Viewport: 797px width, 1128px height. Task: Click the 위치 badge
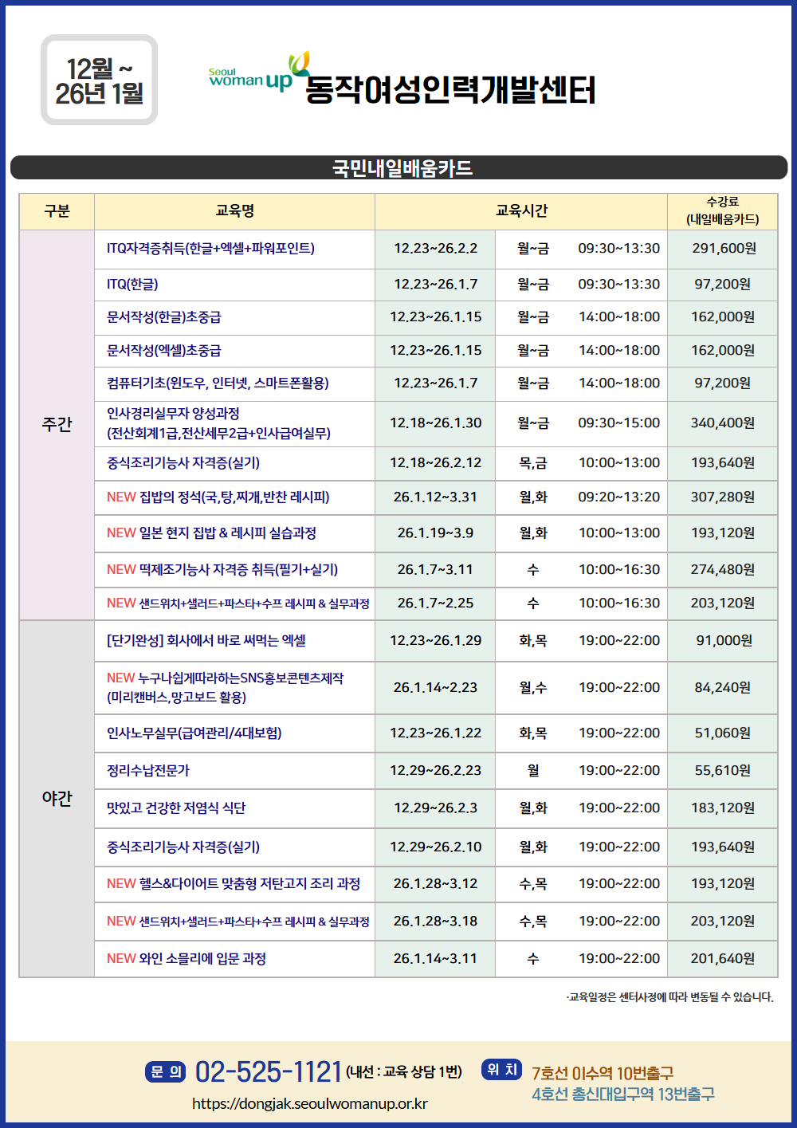click(x=501, y=1070)
